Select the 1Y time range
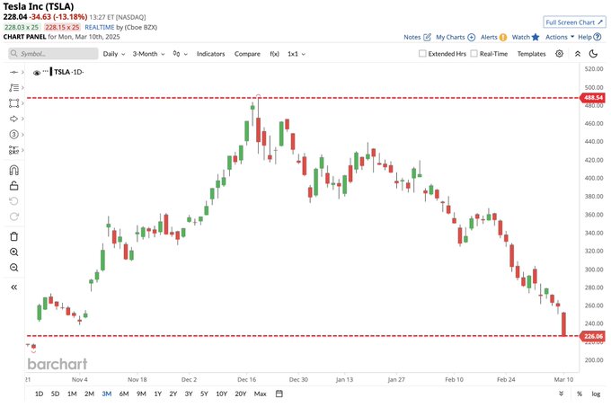Screen dimensions: 611x407 [158, 394]
